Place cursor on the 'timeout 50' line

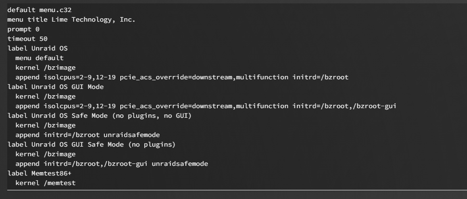tap(27, 39)
